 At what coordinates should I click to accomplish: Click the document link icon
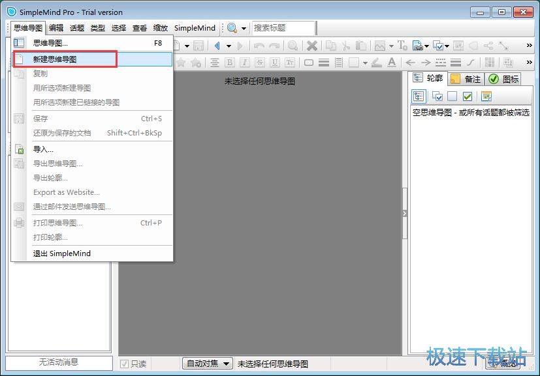coord(417,46)
